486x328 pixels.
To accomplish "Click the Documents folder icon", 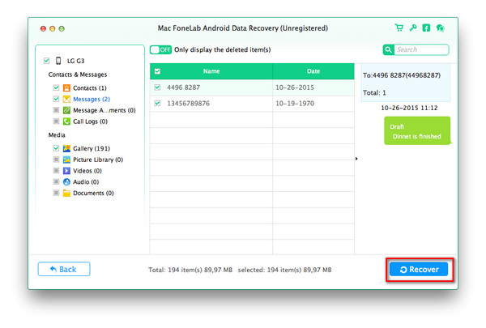I will click(66, 193).
